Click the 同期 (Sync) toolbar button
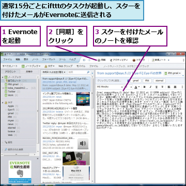 click(x=101, y=60)
